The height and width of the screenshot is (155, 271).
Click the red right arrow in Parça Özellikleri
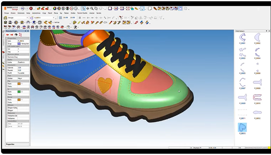tap(11, 34)
